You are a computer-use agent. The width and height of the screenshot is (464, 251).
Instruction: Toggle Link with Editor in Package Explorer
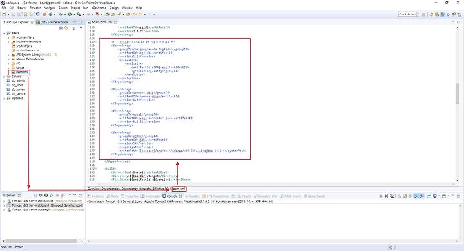(x=66, y=28)
